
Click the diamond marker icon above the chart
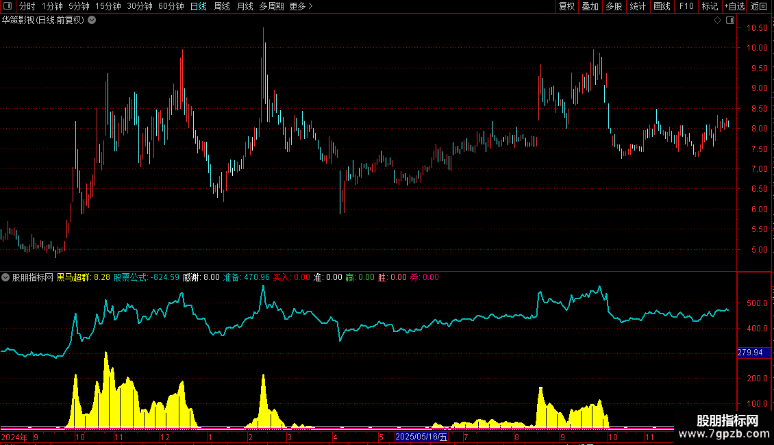pos(718,21)
